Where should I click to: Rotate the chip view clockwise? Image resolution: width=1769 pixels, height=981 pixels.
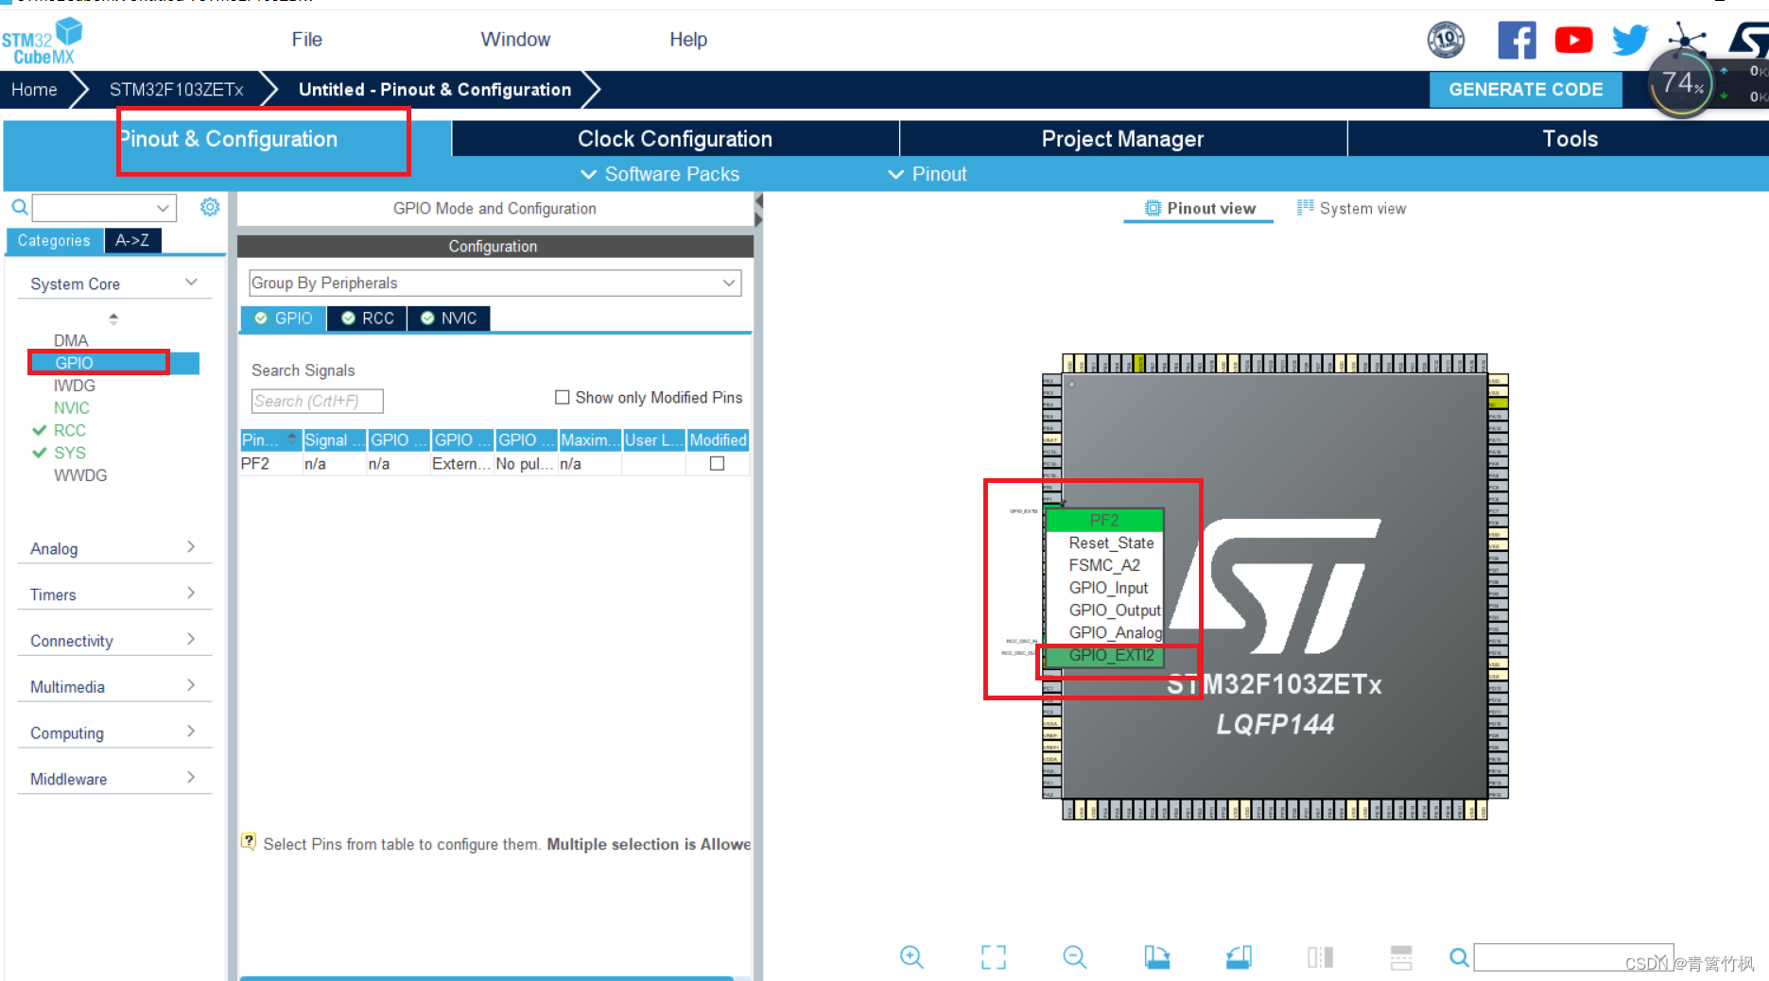1156,956
